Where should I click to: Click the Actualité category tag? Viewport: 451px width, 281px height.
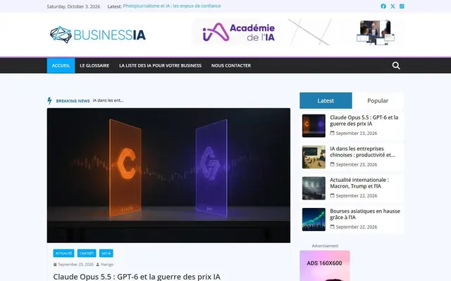point(63,253)
